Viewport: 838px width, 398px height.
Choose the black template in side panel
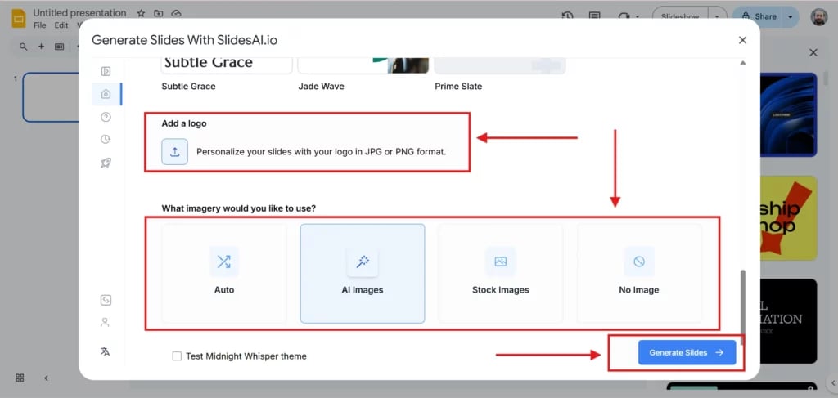click(x=788, y=321)
